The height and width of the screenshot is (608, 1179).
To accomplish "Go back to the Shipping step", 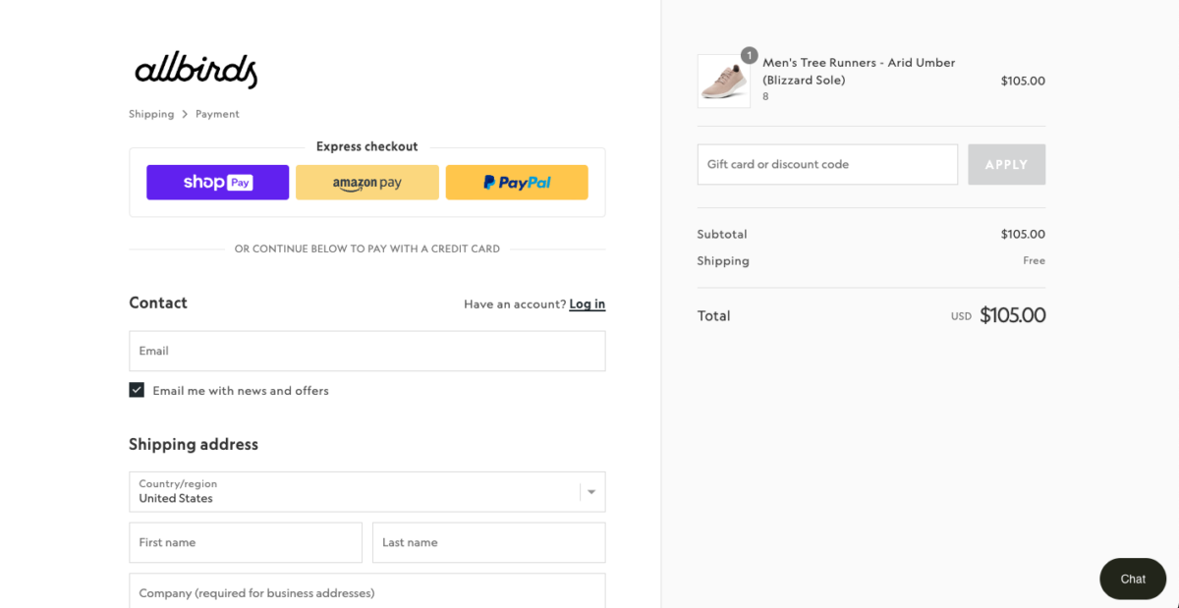I will [x=151, y=113].
